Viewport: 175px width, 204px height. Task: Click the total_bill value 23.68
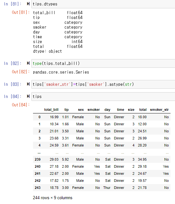[x=54, y=138]
